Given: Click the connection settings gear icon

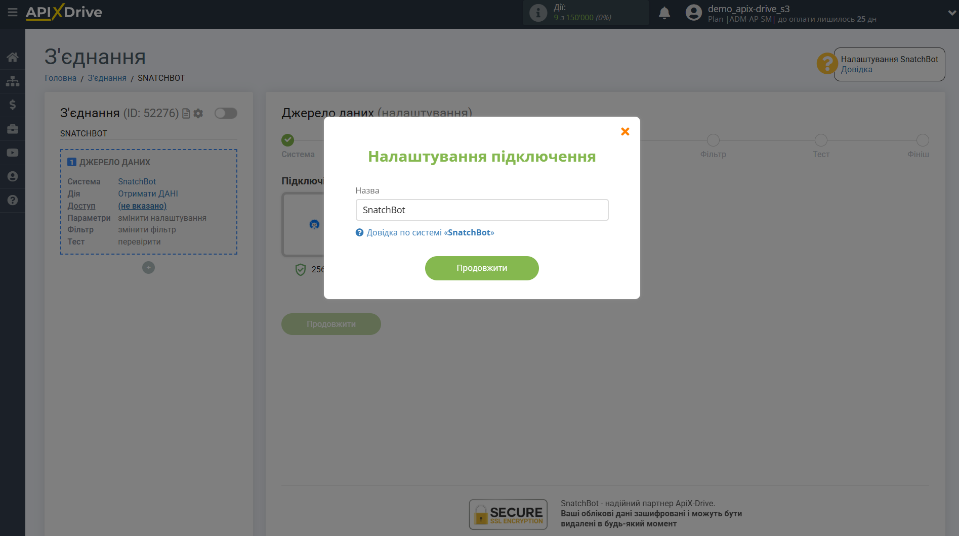Looking at the screenshot, I should coord(198,114).
